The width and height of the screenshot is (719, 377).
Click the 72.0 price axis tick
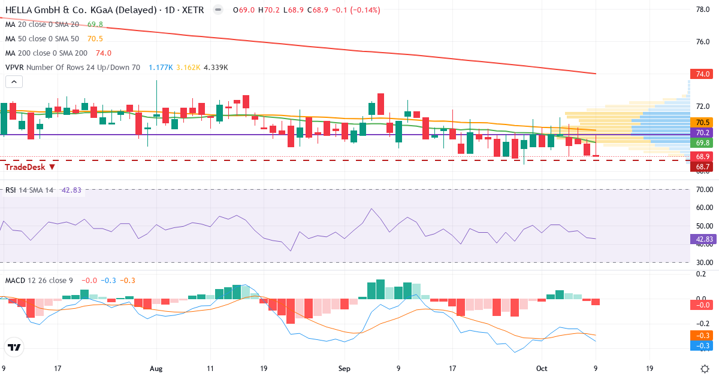[x=703, y=107]
